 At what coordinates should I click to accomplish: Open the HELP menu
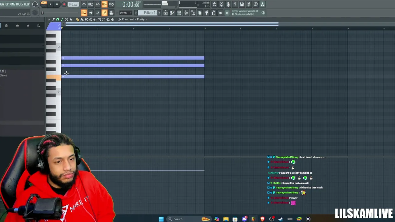[27, 4]
